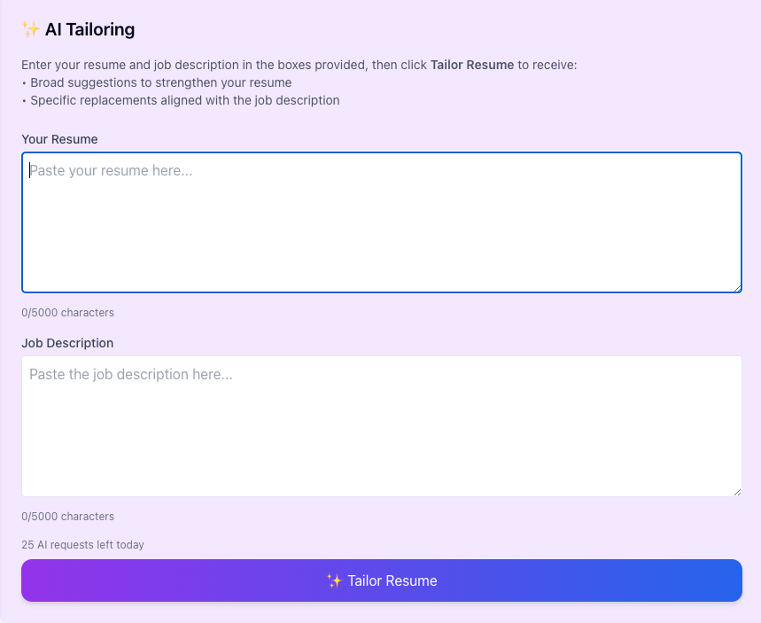761x623 pixels.
Task: Click the 'Job Description' field label
Action: pyautogui.click(x=67, y=343)
